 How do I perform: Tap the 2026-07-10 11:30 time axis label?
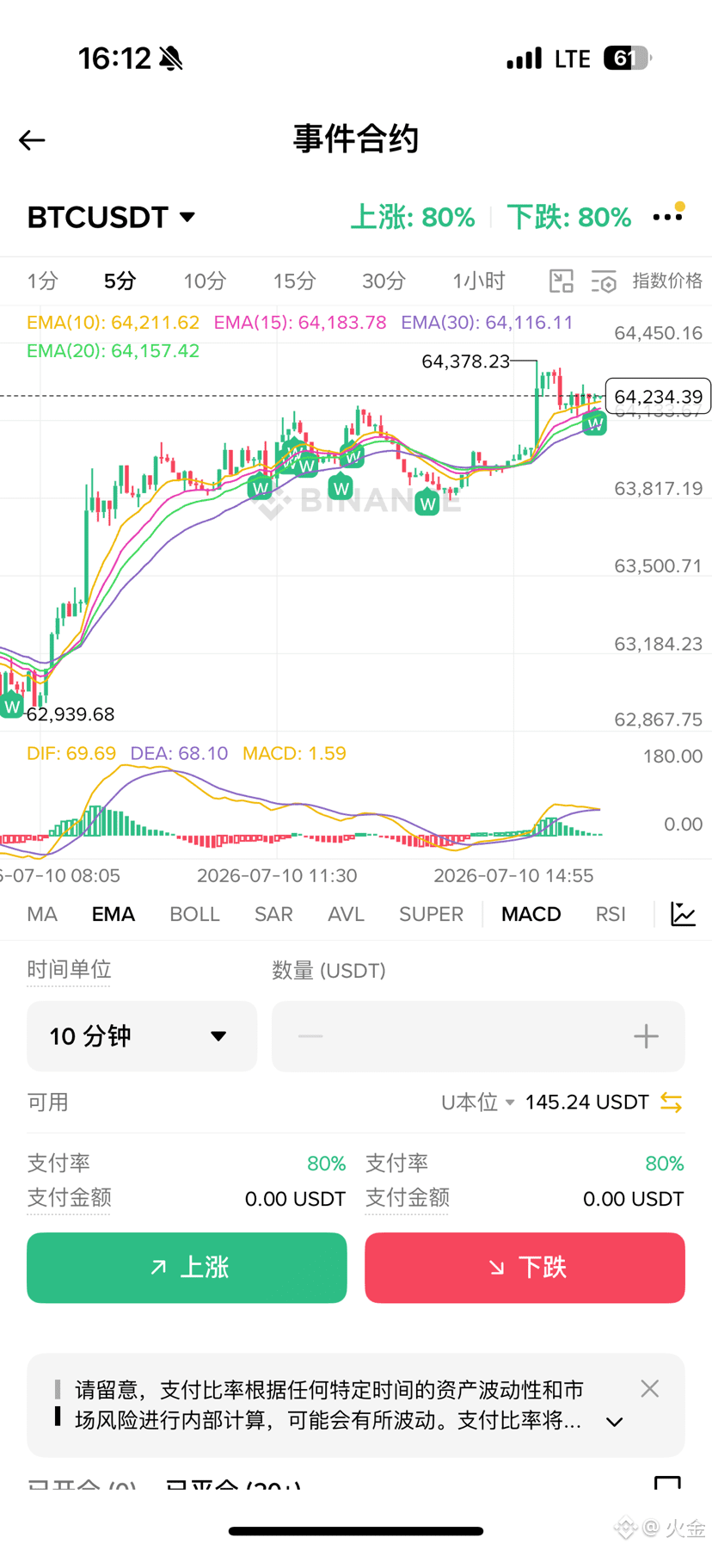(277, 876)
